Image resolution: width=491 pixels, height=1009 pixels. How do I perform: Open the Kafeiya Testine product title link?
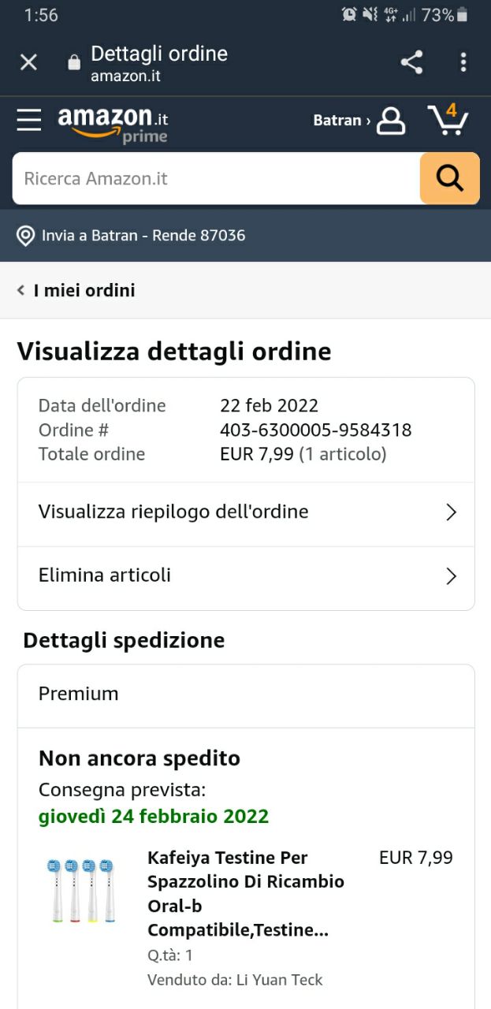(246, 894)
